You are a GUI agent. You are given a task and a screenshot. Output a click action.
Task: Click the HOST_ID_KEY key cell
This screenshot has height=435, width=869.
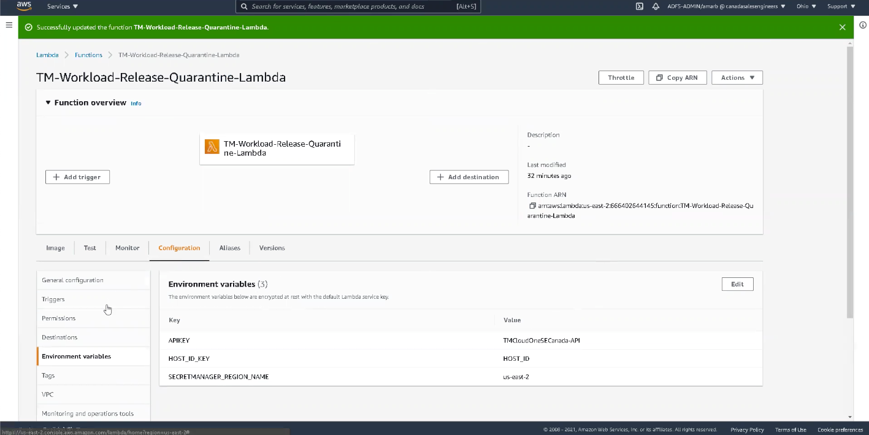189,358
